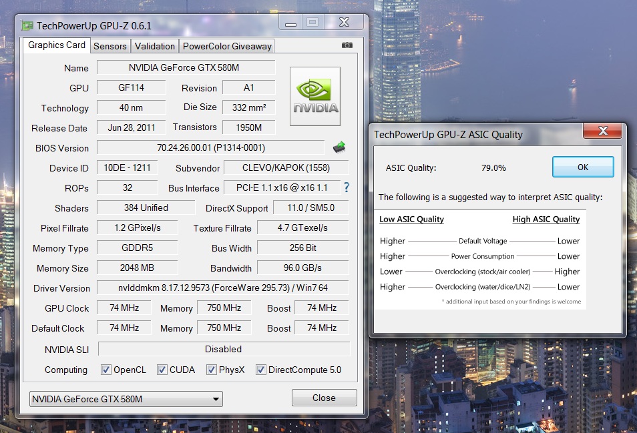Click the Default Clock field 74 MHz
The width and height of the screenshot is (637, 433).
[x=124, y=328]
